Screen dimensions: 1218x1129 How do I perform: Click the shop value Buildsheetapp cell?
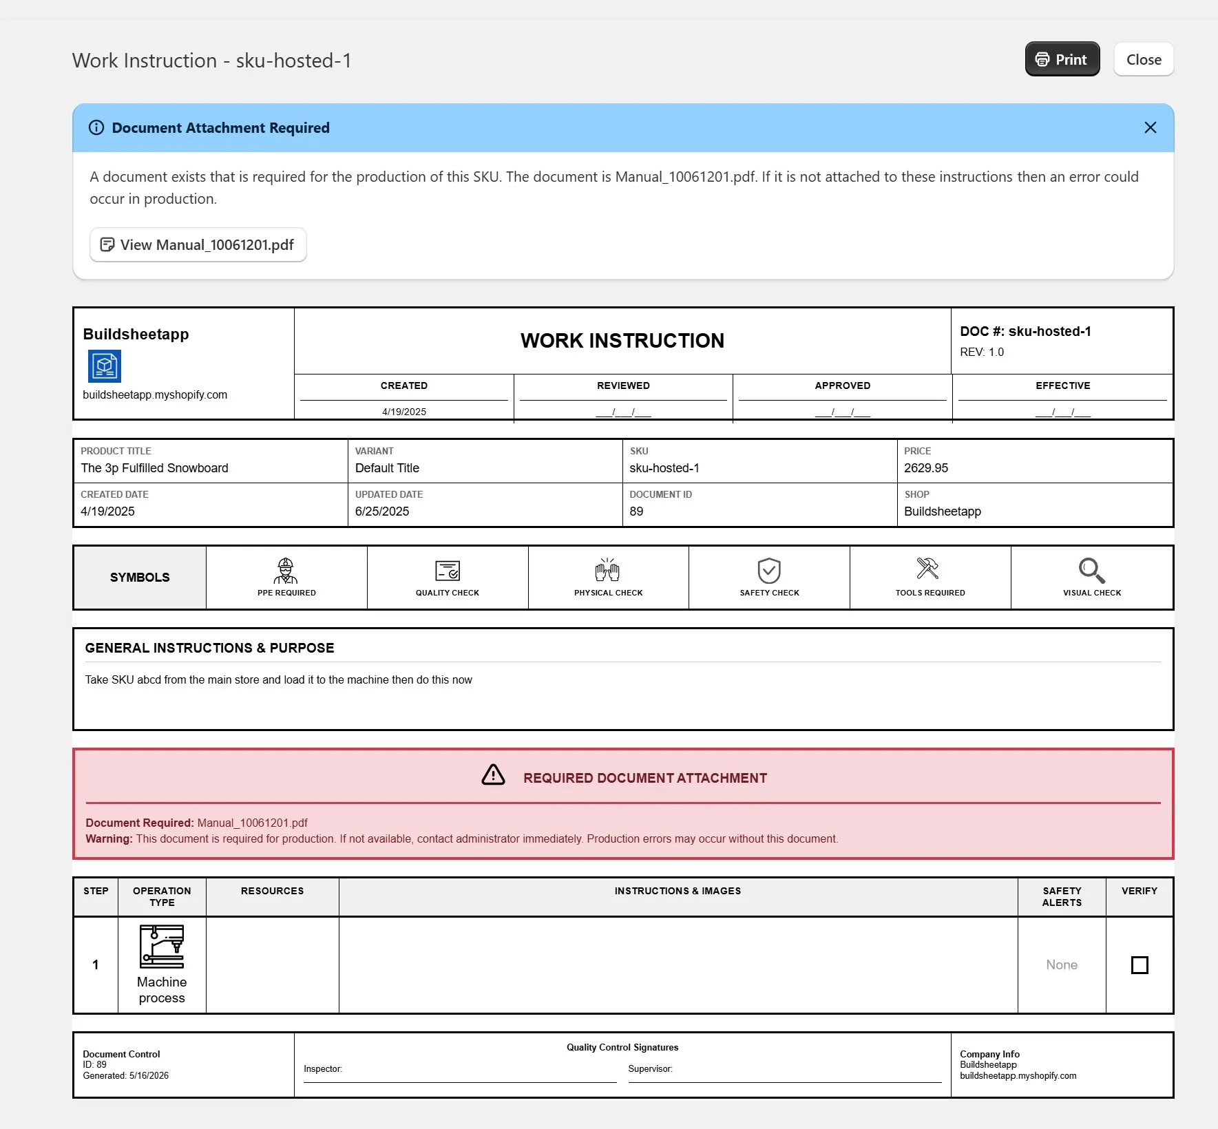click(1035, 505)
